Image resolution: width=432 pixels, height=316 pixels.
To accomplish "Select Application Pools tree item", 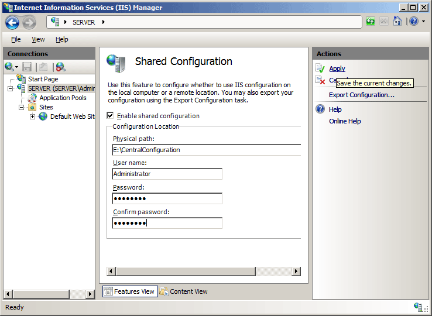I will (x=63, y=98).
